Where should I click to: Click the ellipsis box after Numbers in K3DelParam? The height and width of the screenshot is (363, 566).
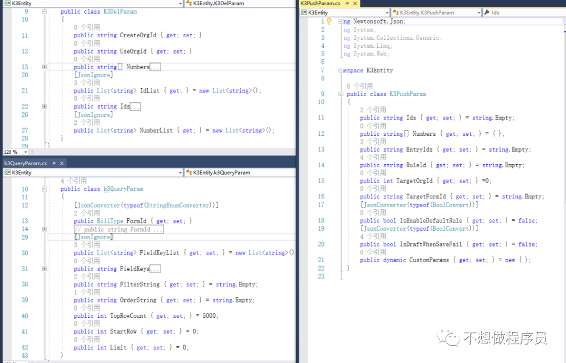155,67
